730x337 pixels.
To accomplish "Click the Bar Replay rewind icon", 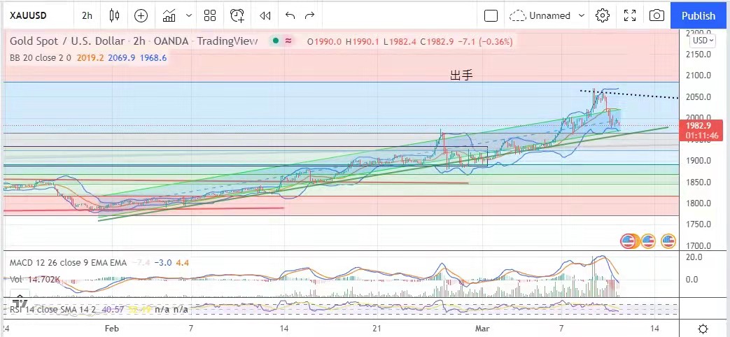I will click(x=265, y=15).
